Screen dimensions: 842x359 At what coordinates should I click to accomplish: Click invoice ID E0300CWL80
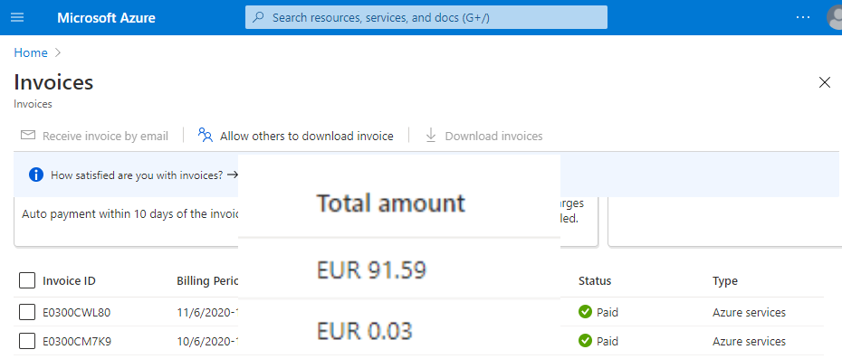pyautogui.click(x=77, y=312)
